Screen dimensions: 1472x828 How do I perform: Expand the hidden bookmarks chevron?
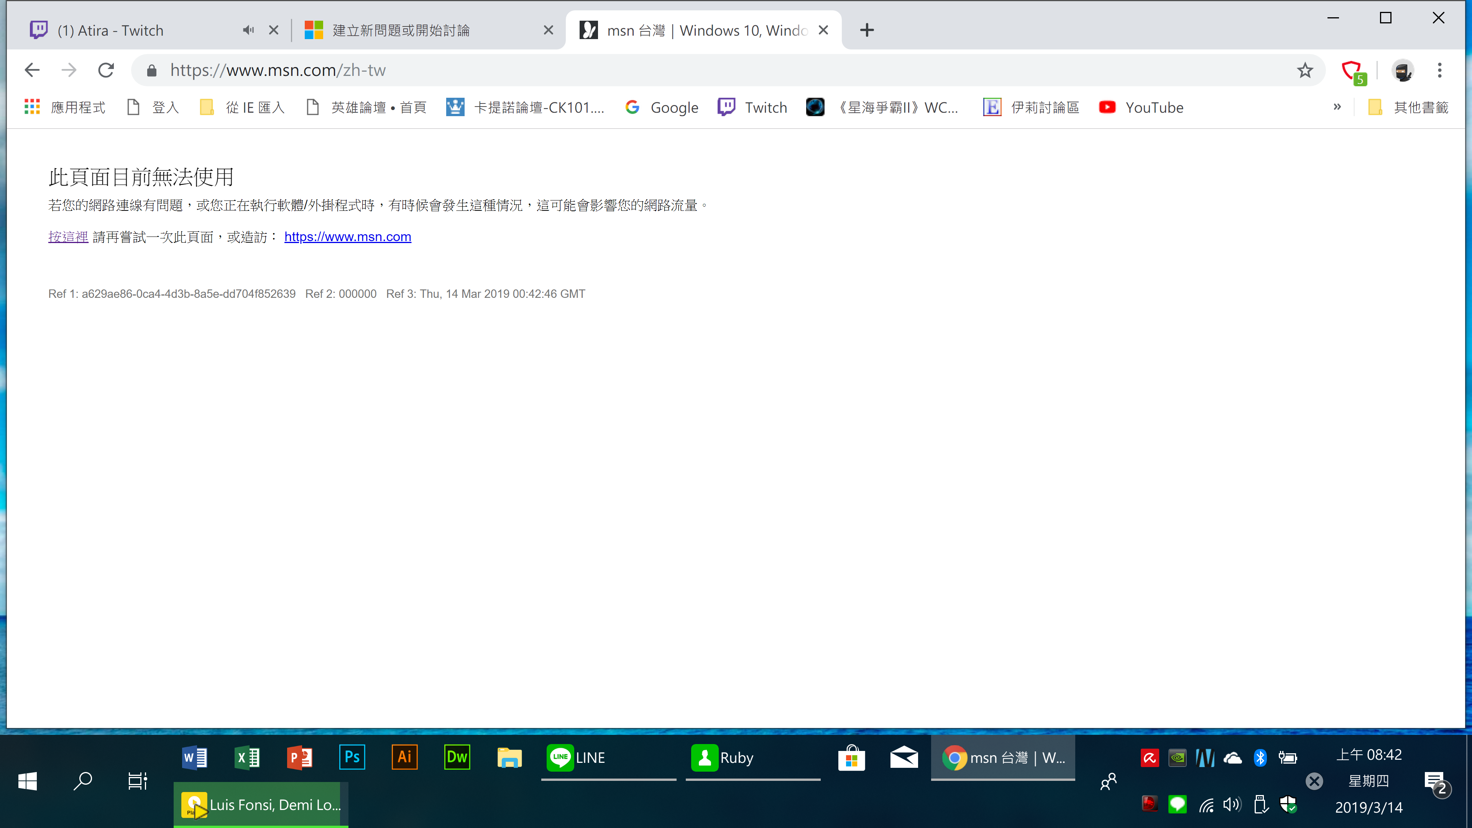1337,107
